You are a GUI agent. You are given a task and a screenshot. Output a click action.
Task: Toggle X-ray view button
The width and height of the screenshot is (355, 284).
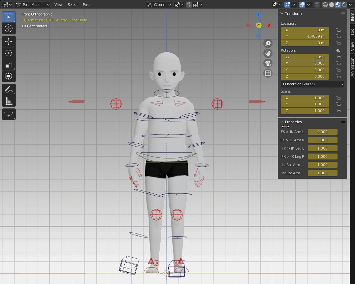(317, 5)
